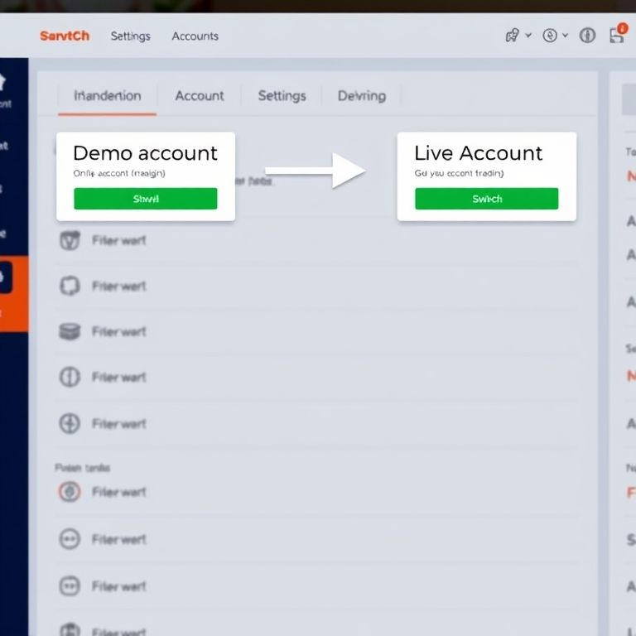Viewport: 636px width, 636px height.
Task: Click the home icon in the dark sidebar
Action: click(2, 83)
